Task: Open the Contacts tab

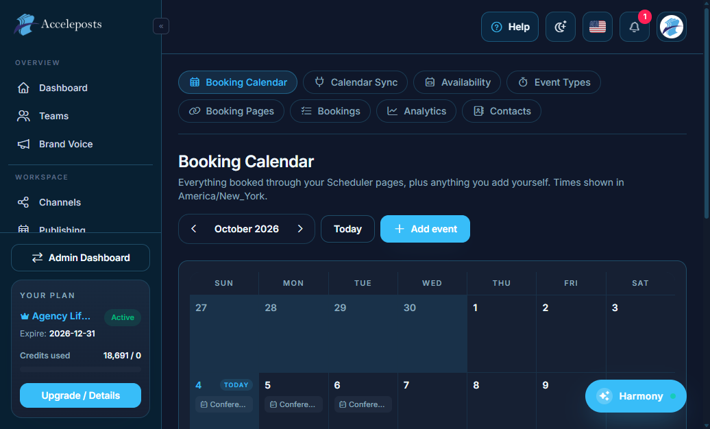Action: coord(502,111)
